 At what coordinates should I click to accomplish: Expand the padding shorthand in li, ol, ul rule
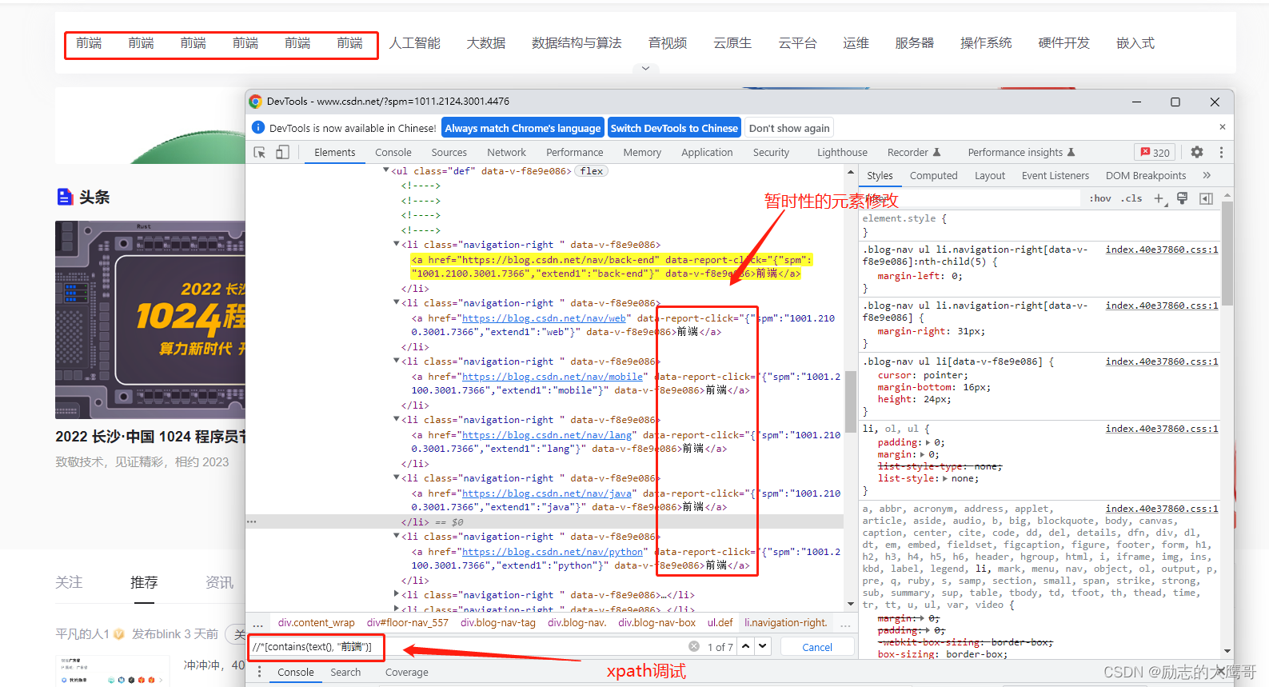coord(928,442)
